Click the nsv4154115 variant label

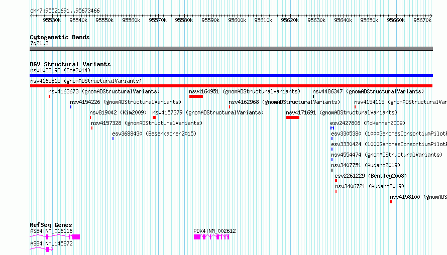[400, 102]
